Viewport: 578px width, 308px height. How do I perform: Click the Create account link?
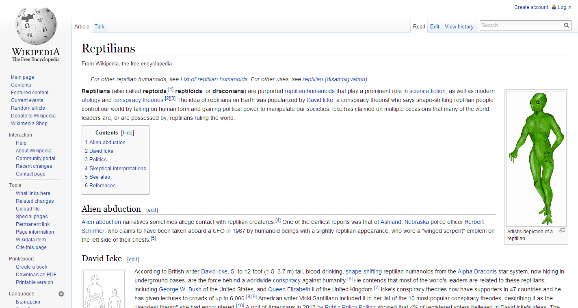pyautogui.click(x=531, y=7)
